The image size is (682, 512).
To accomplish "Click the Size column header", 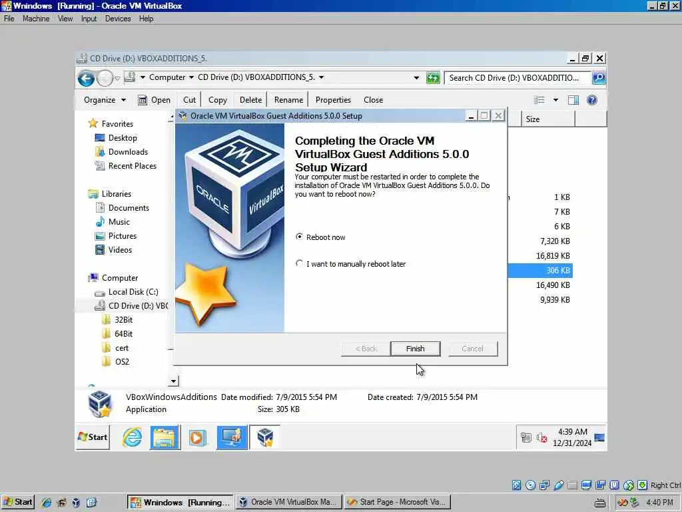I will pyautogui.click(x=548, y=119).
